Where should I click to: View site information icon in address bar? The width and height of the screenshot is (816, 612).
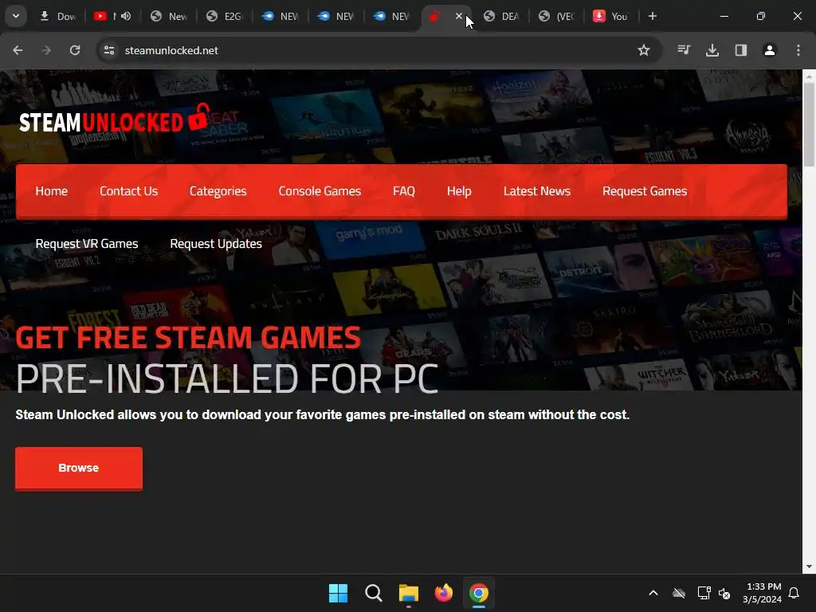[x=108, y=50]
